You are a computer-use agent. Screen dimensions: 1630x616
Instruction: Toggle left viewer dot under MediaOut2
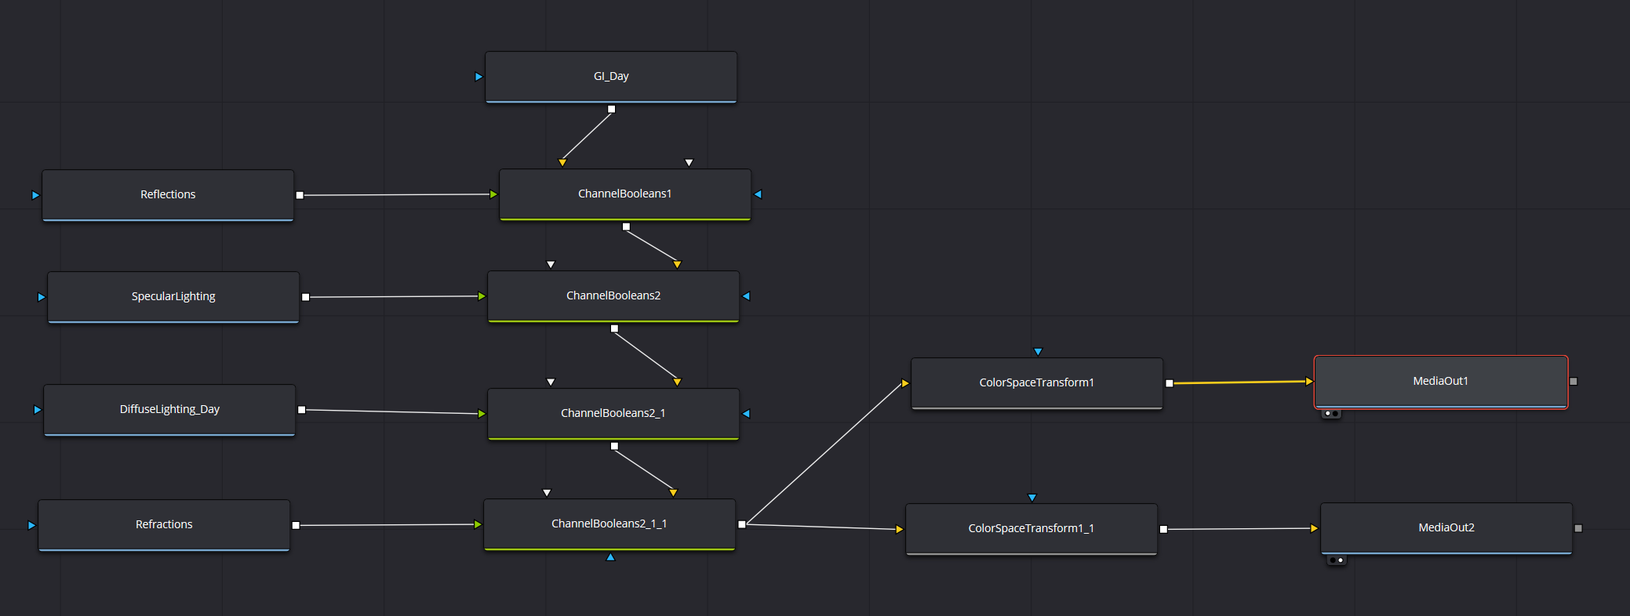(x=1333, y=560)
